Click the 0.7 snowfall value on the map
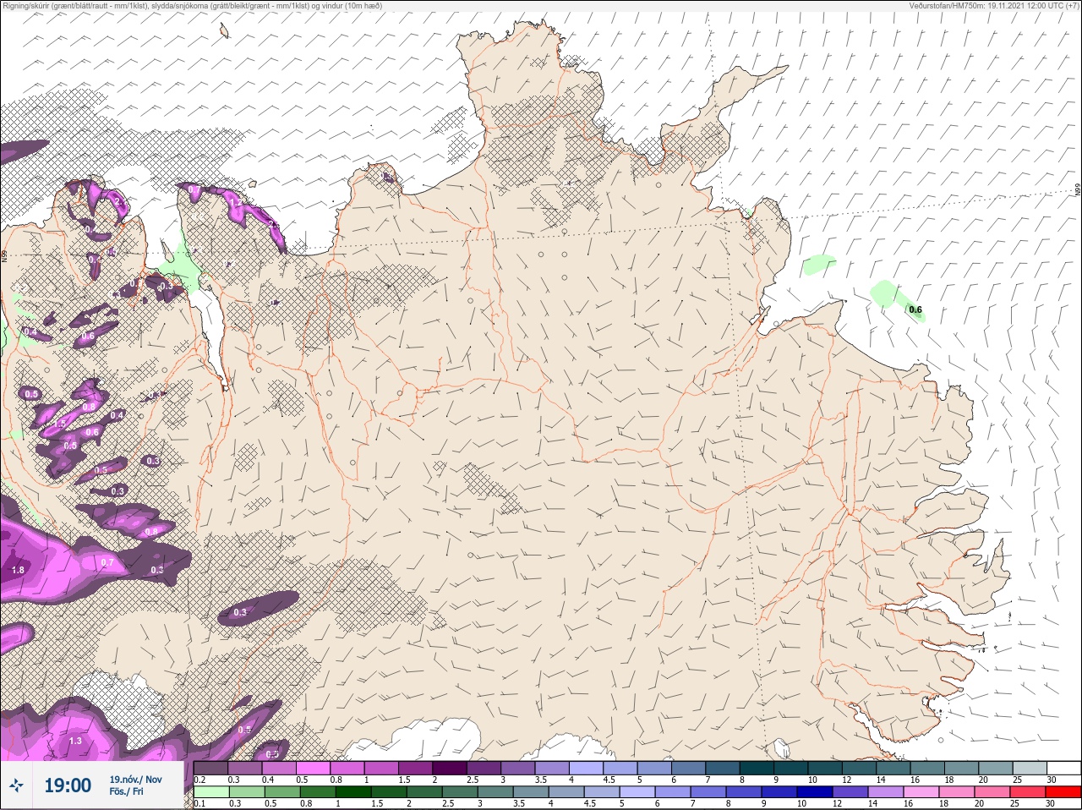 pyautogui.click(x=107, y=563)
